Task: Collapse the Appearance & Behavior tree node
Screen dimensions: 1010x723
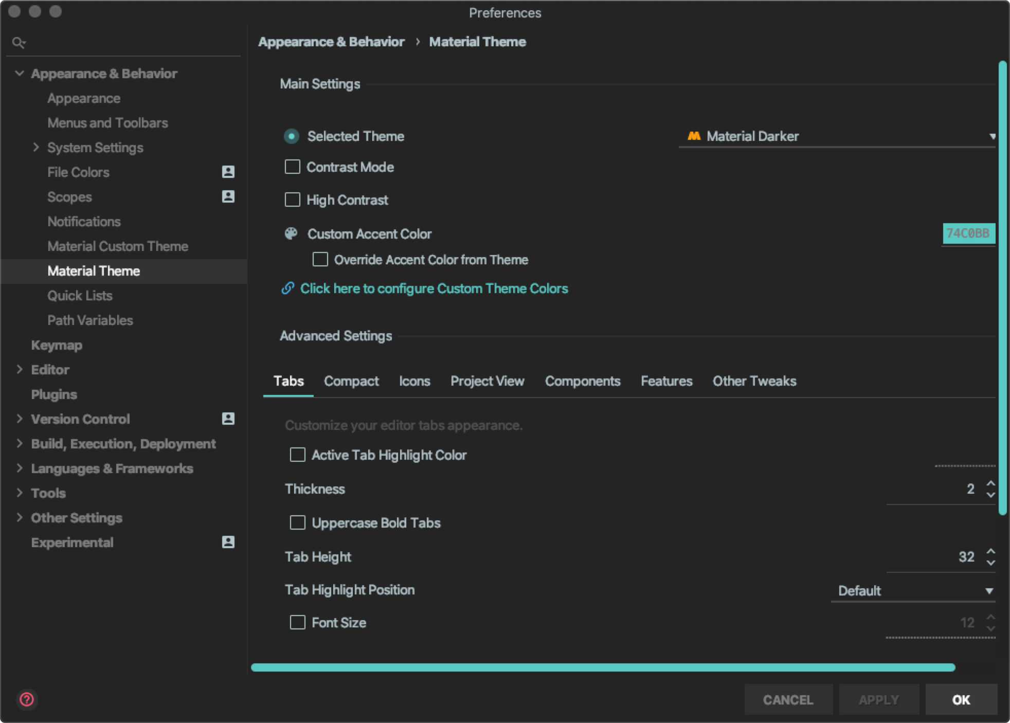Action: (20, 74)
